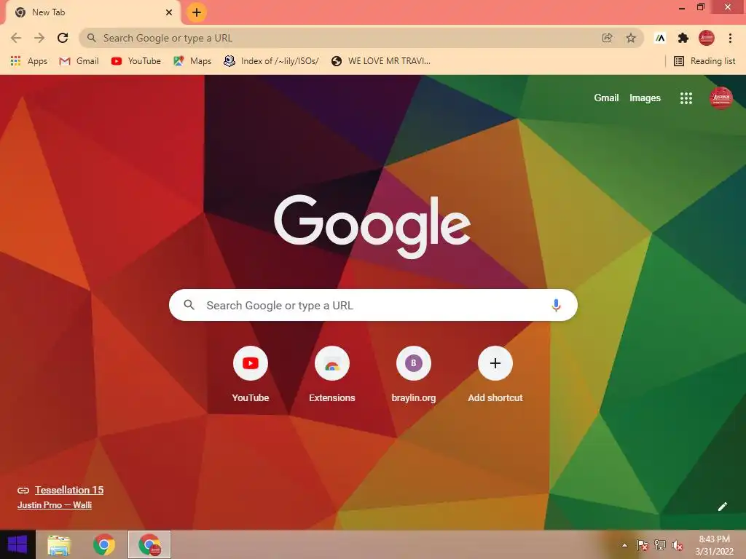This screenshot has width=746, height=559.
Task: Customize this page with the pencil icon
Action: coord(722,507)
